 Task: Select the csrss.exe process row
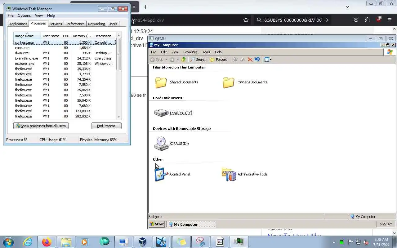65,48
